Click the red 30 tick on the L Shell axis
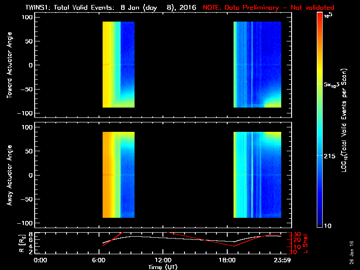Viewport: 360px width, 270px height. (x=297, y=234)
